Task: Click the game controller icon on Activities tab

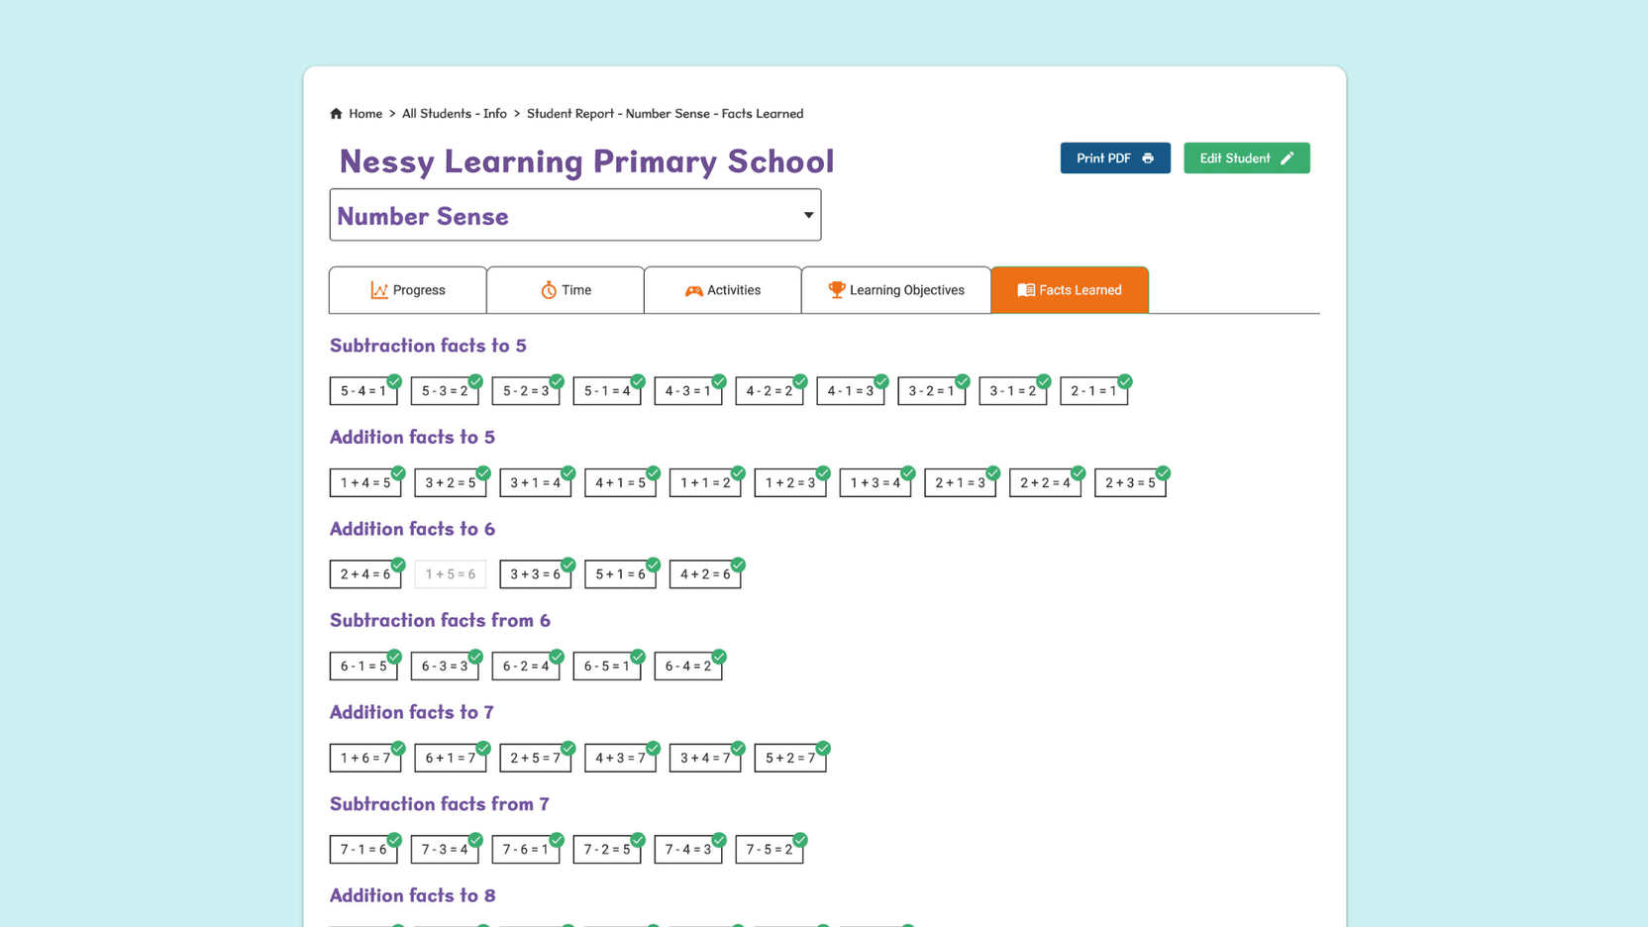Action: (x=694, y=291)
